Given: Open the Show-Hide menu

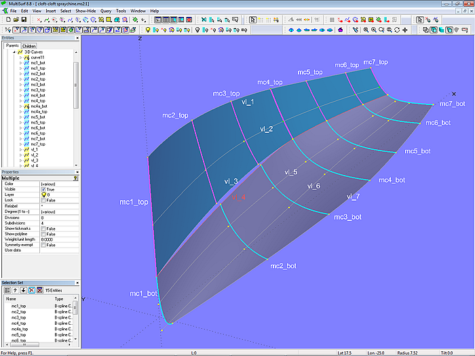Looking at the screenshot, I should [x=85, y=12].
